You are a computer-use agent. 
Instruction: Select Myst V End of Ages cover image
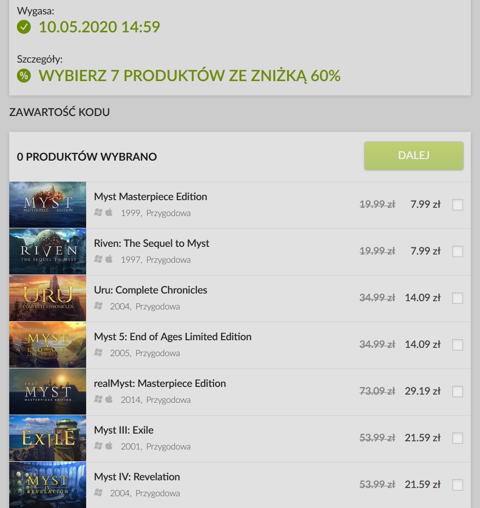[x=48, y=345]
